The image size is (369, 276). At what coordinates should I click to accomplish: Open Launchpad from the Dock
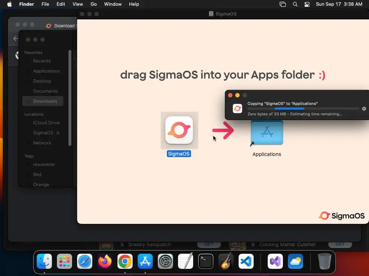(65, 261)
